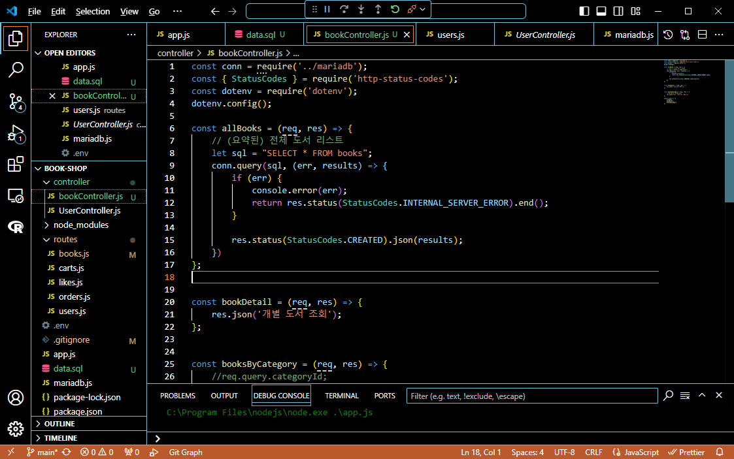The width and height of the screenshot is (734, 459).
Task: Synchronize changes in status bar
Action: [67, 452]
